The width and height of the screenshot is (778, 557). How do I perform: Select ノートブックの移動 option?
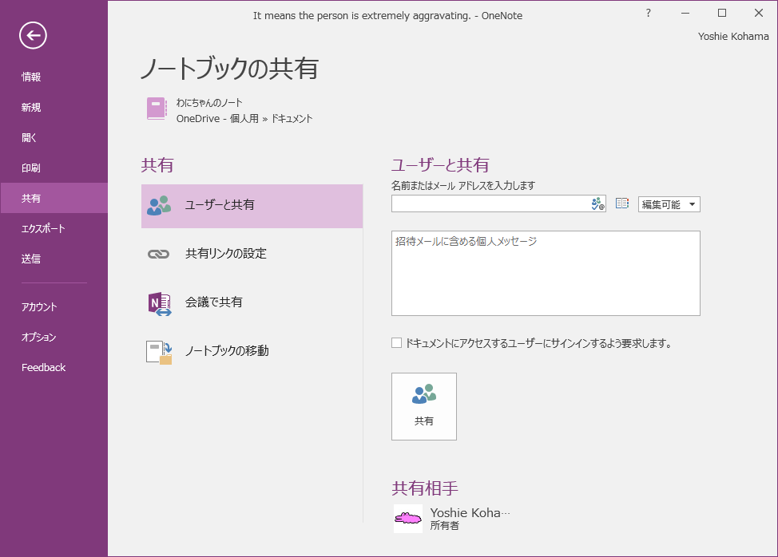252,351
